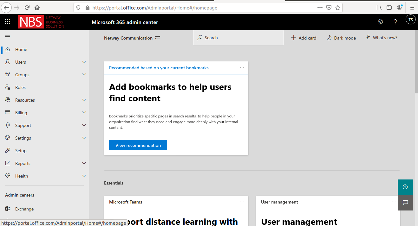The height and width of the screenshot is (226, 418).
Task: Collapse the navigation hamburger menu
Action: pos(8,37)
